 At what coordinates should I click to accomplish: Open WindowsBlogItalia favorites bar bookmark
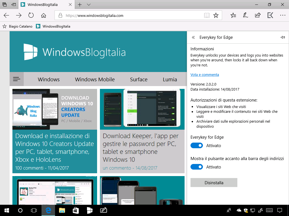click(x=53, y=26)
